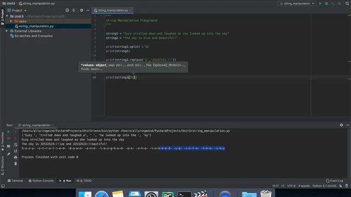The width and height of the screenshot is (351, 197).
Task: Minimize the Run panel with the minus icon
Action: pos(348,125)
